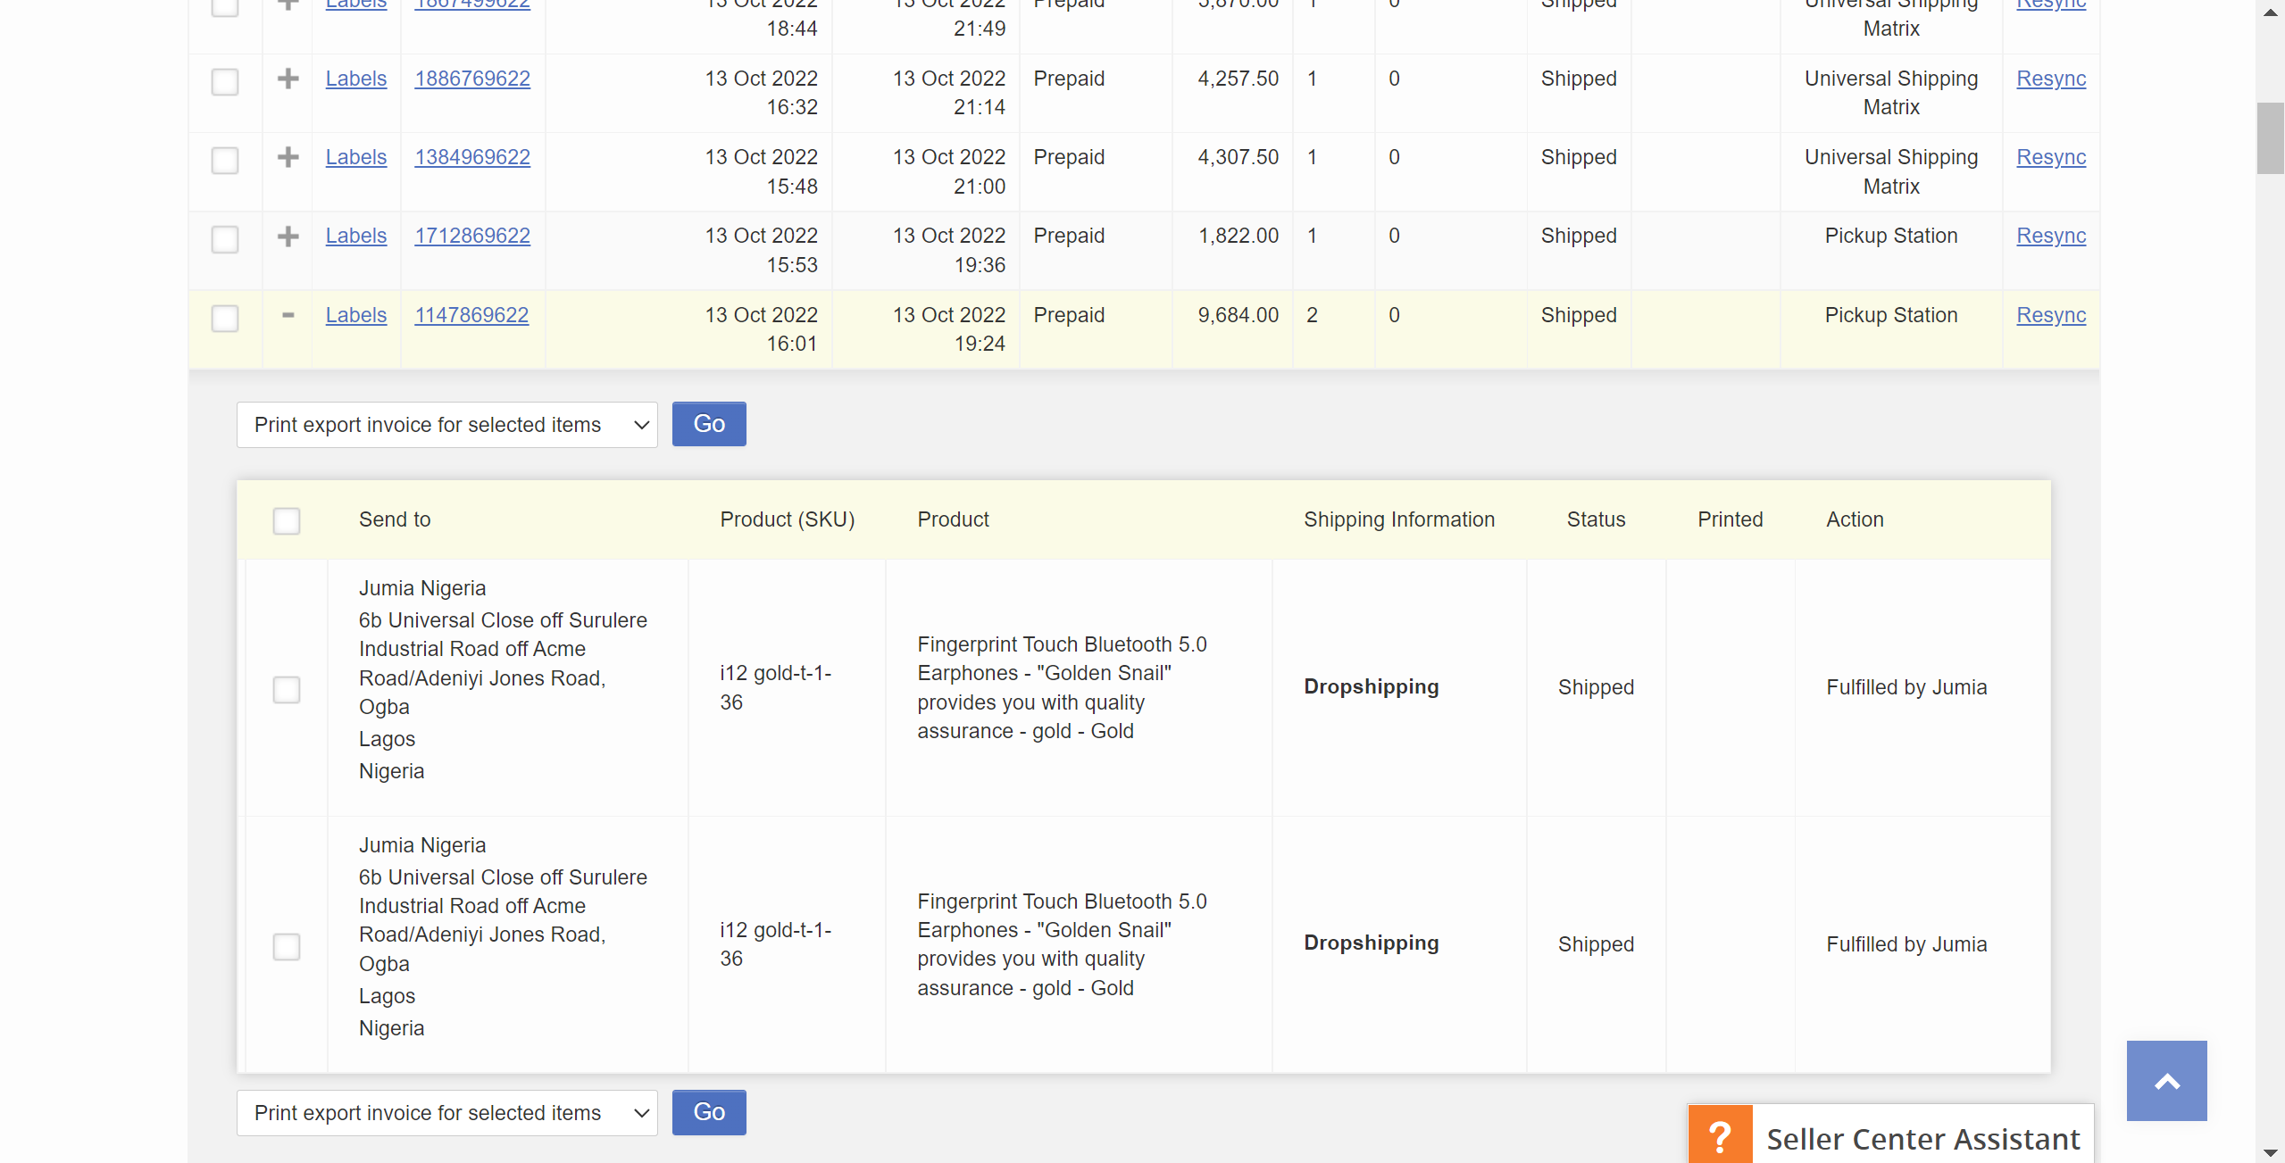The image size is (2285, 1163).
Task: Click the Product column header
Action: coord(953,519)
